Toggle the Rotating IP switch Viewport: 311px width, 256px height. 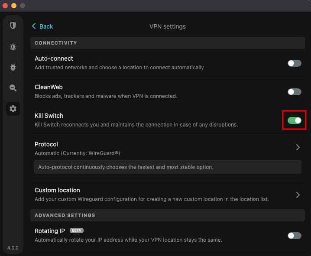point(294,236)
